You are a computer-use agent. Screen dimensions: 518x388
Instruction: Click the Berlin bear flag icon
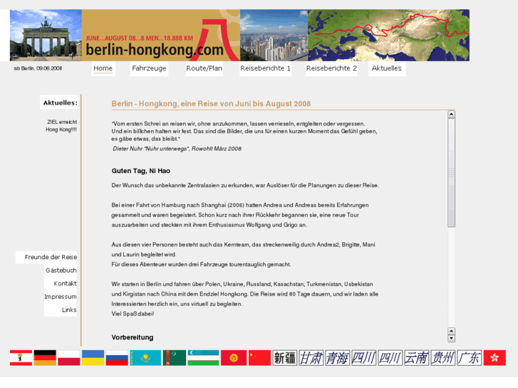point(21,357)
